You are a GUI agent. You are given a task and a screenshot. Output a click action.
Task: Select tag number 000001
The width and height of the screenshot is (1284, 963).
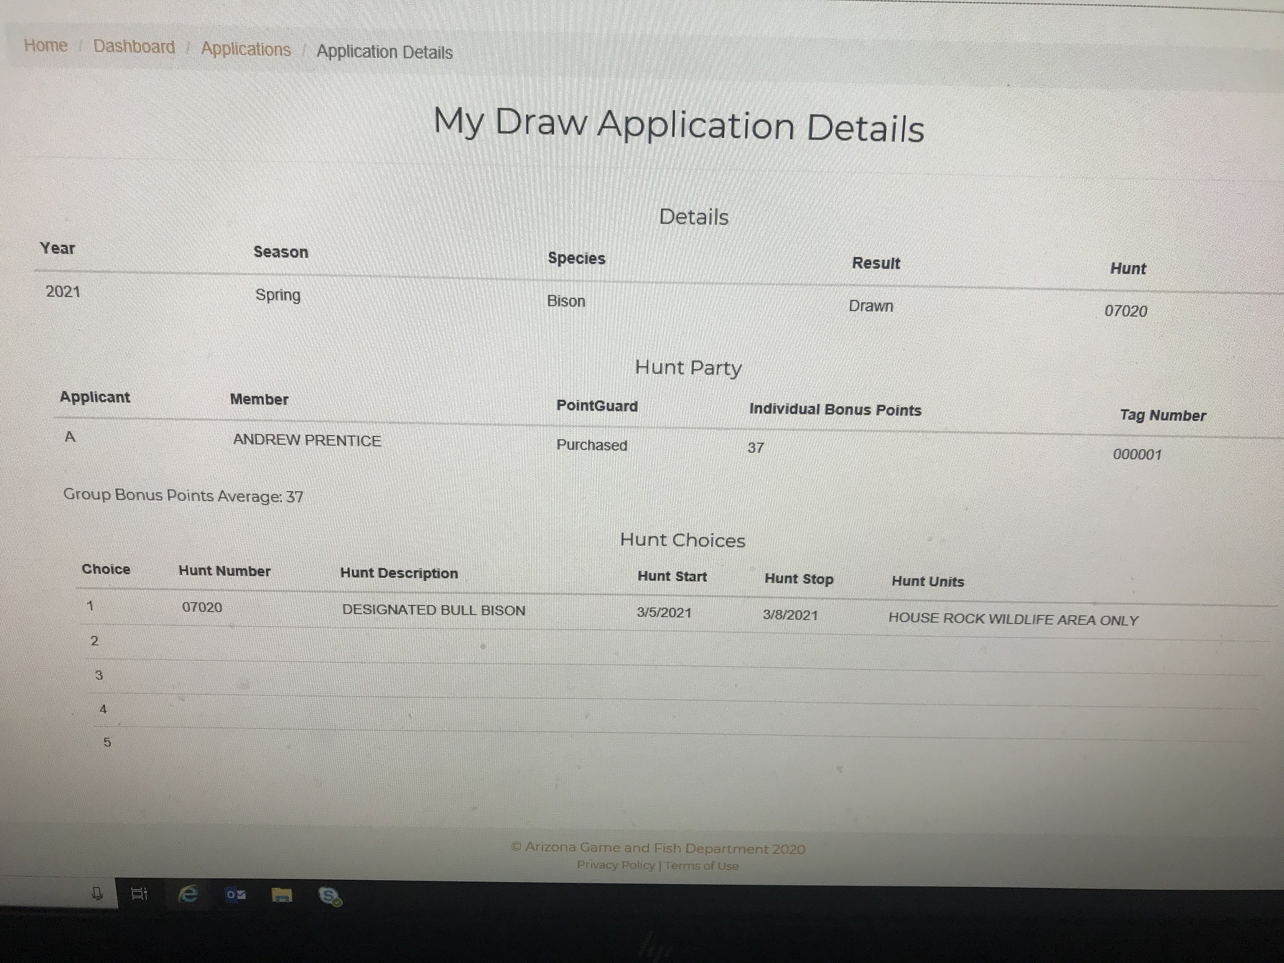[1137, 454]
